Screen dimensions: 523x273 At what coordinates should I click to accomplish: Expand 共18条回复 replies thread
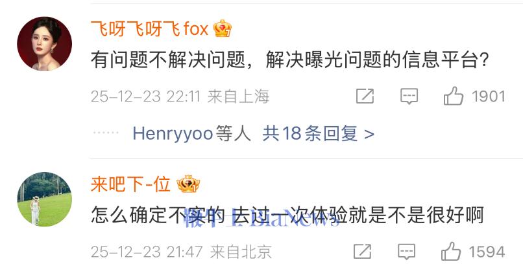pyautogui.click(x=318, y=134)
